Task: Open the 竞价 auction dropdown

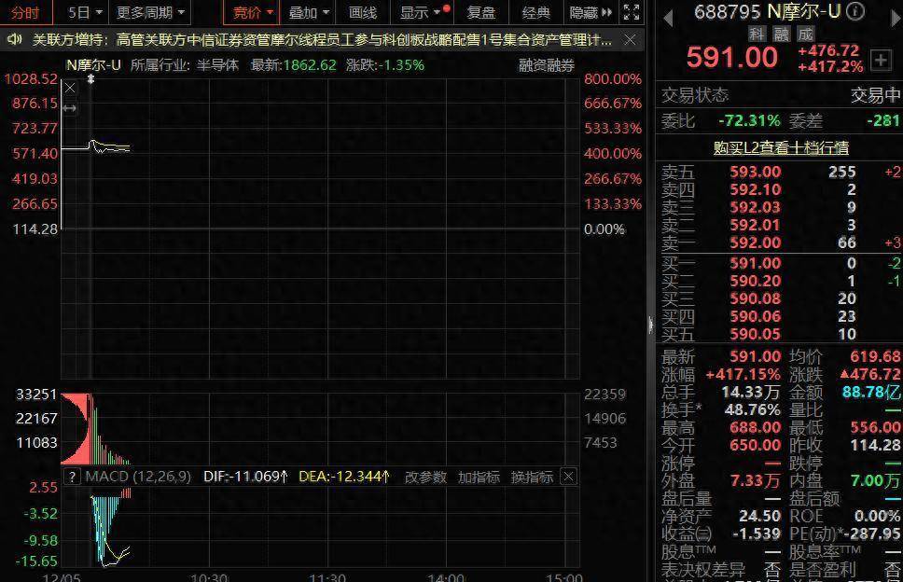Action: pyautogui.click(x=253, y=12)
